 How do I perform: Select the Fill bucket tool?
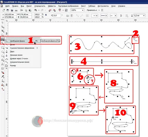pyautogui.click(x=2, y=85)
